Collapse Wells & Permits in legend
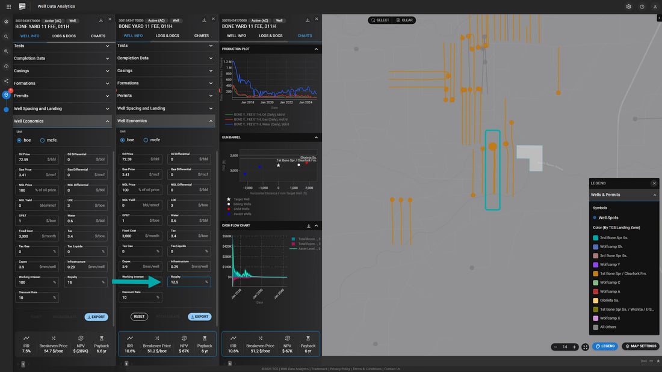 click(x=655, y=195)
